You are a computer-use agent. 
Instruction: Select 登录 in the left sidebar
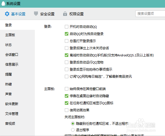pyautogui.click(x=17, y=25)
